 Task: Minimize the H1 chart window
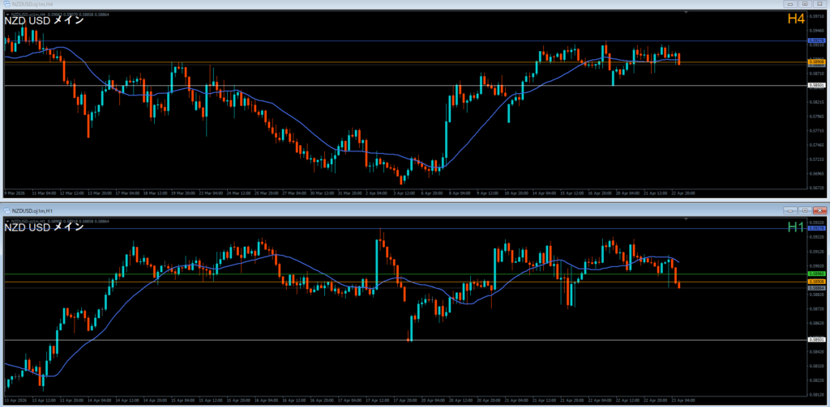click(x=790, y=210)
